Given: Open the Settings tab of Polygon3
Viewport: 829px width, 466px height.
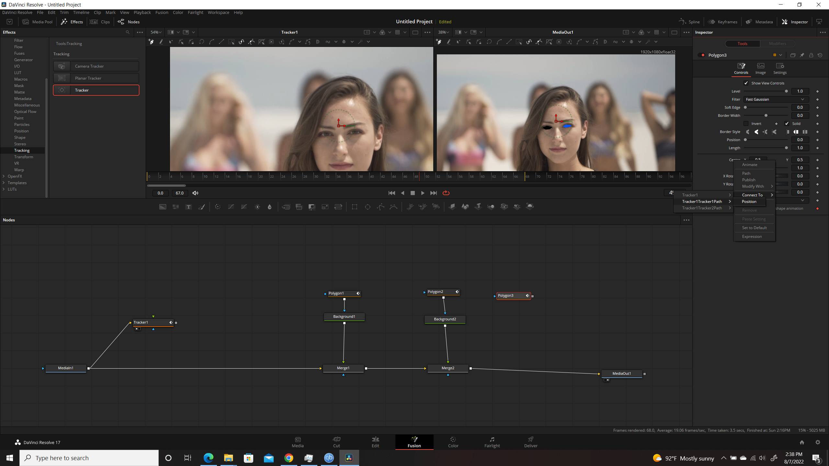Looking at the screenshot, I should coord(780,69).
